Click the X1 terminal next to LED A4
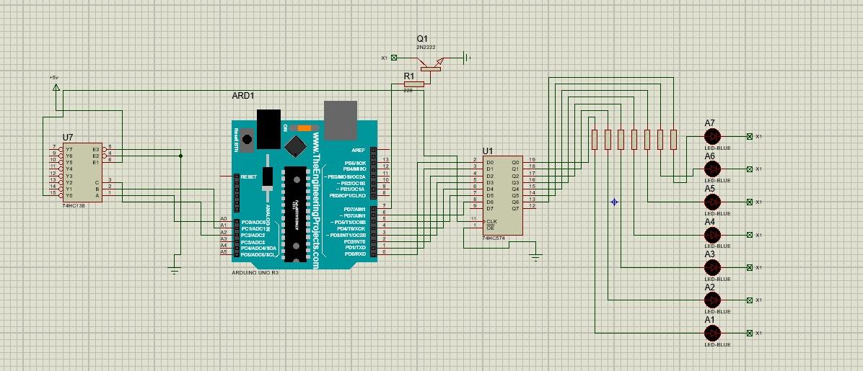 click(749, 235)
